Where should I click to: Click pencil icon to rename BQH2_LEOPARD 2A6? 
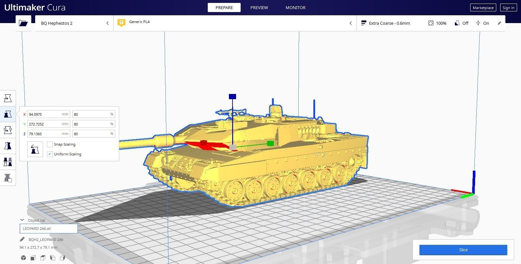pos(22,240)
